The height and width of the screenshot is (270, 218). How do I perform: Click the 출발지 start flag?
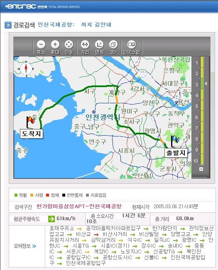(175, 141)
